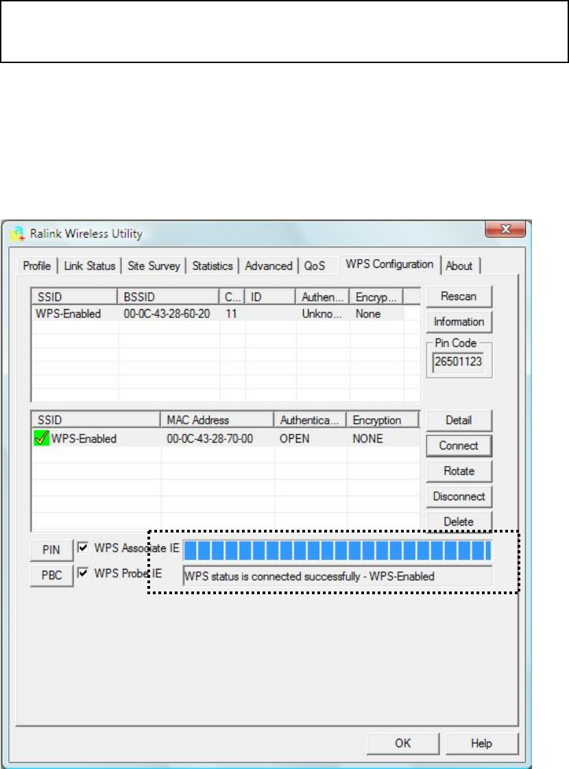Viewport: 569px width, 769px height.
Task: Toggle the WPS Associate IE checkbox
Action: (x=83, y=548)
